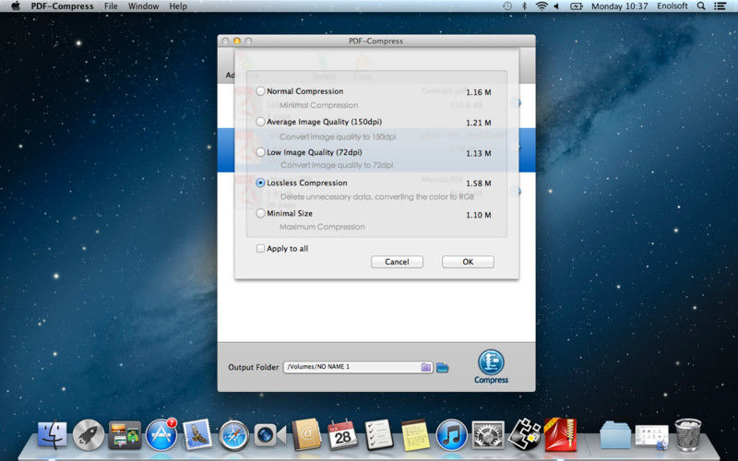Viewport: 738px width, 461px height.
Task: Open FaceTime camera icon in Dock
Action: point(269,435)
